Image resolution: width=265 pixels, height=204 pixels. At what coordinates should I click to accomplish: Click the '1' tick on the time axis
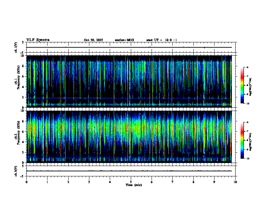tap(47, 182)
